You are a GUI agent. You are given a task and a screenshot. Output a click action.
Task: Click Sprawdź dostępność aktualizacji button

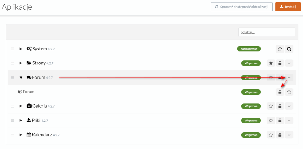click(241, 7)
